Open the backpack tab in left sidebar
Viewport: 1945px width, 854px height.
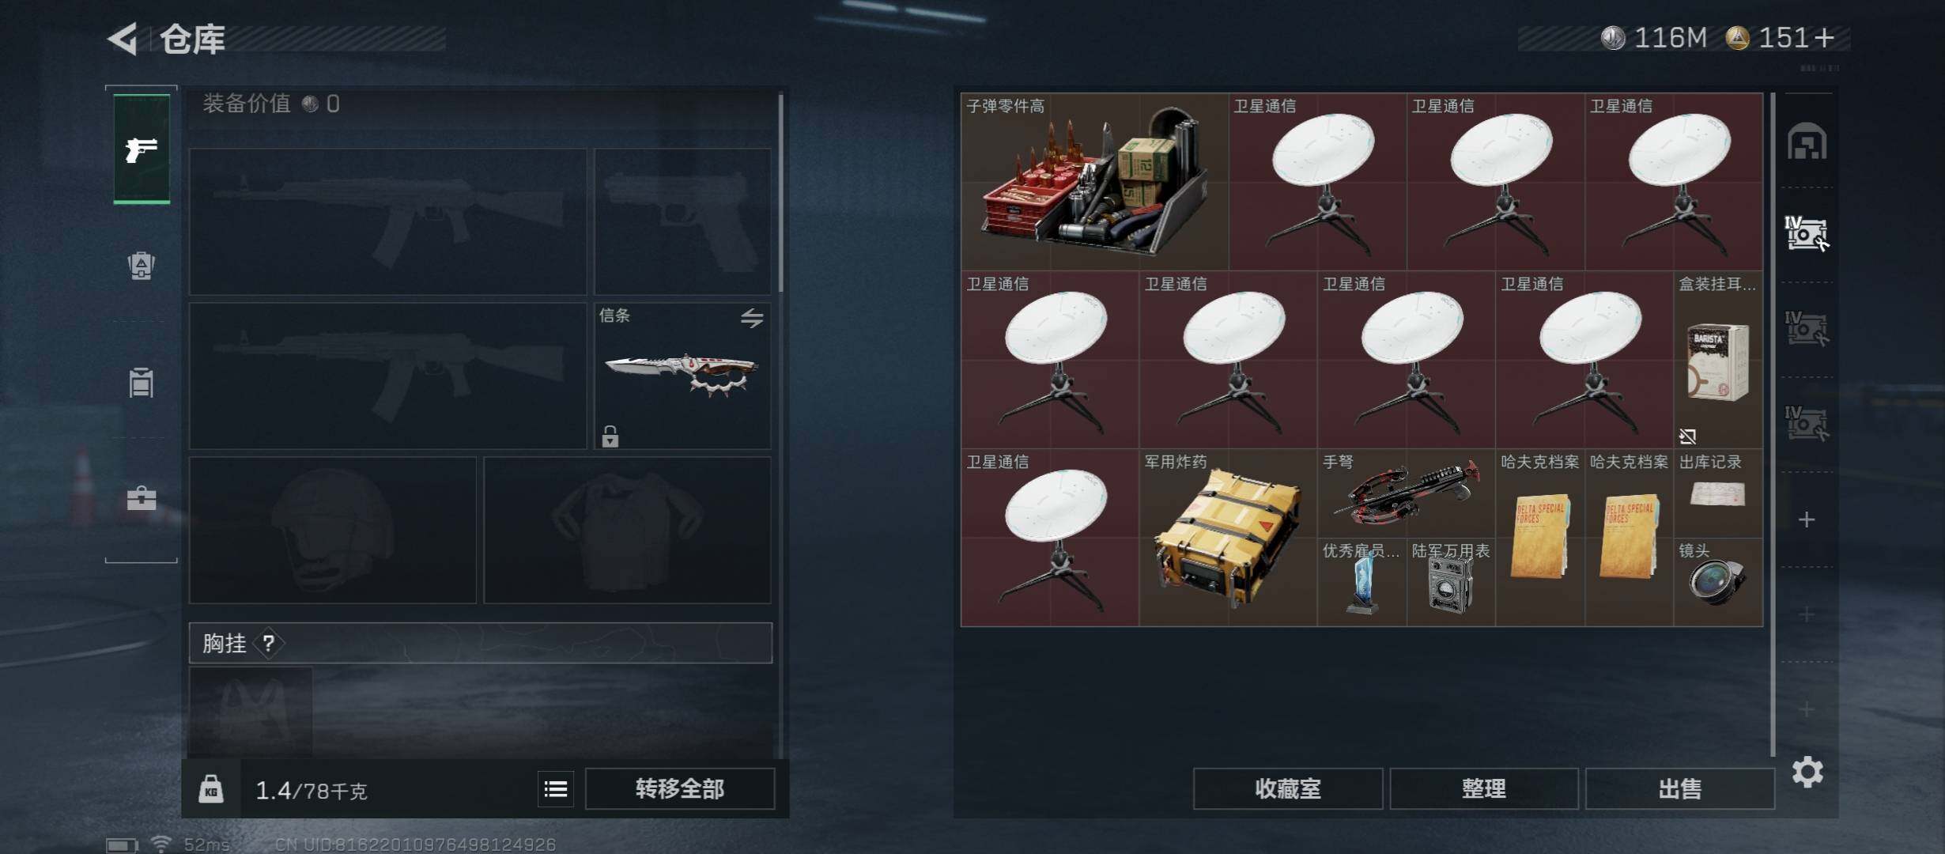142,266
